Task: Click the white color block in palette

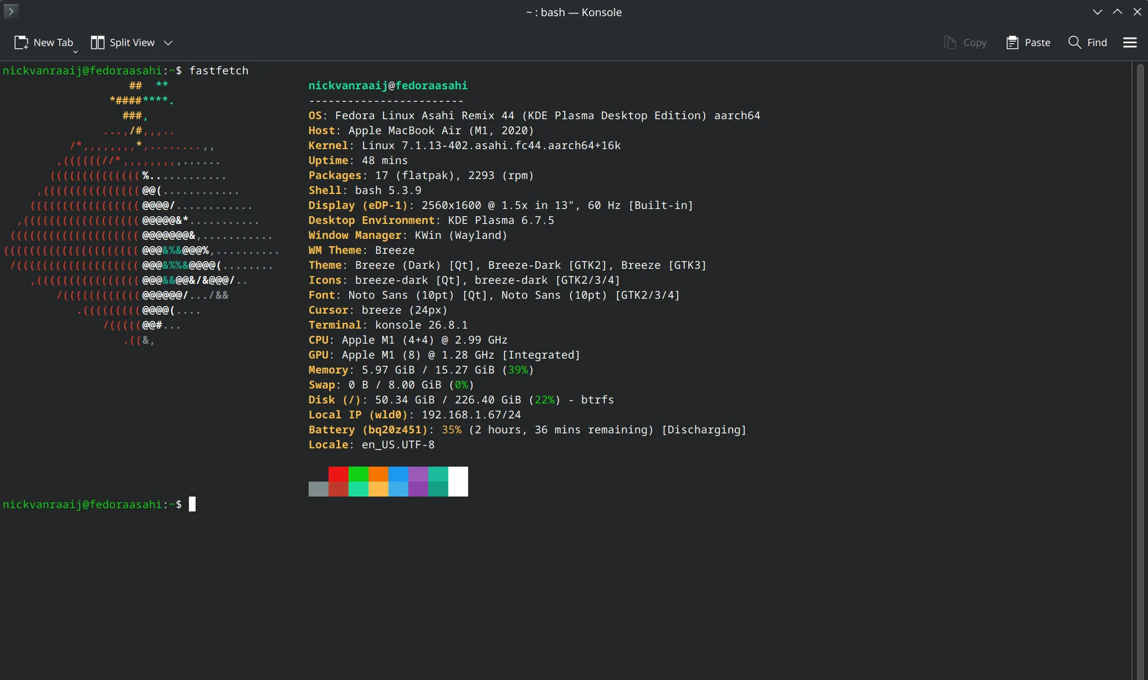Action: click(x=458, y=481)
